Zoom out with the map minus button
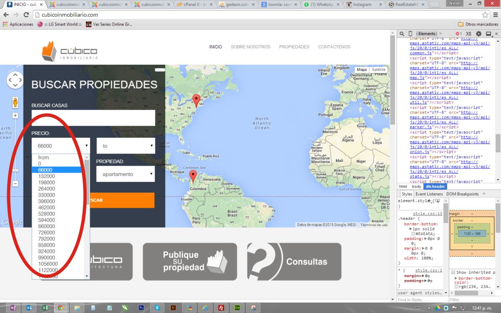 click(x=15, y=184)
